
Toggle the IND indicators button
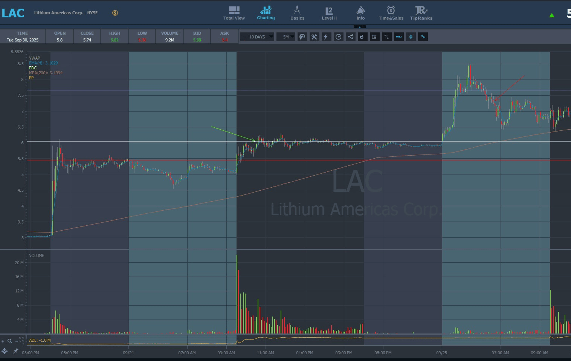click(x=399, y=37)
